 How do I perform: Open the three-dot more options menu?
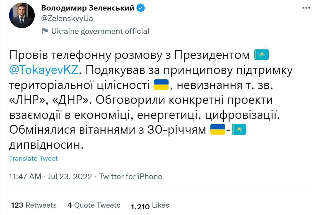[x=306, y=8]
